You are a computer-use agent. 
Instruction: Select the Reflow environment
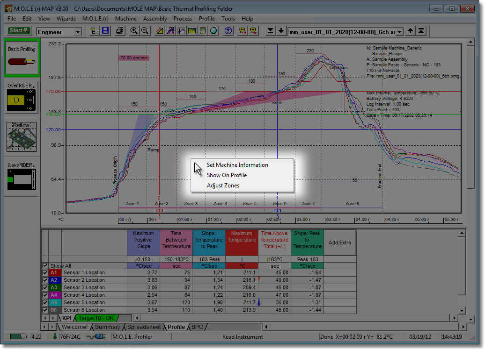(x=22, y=137)
